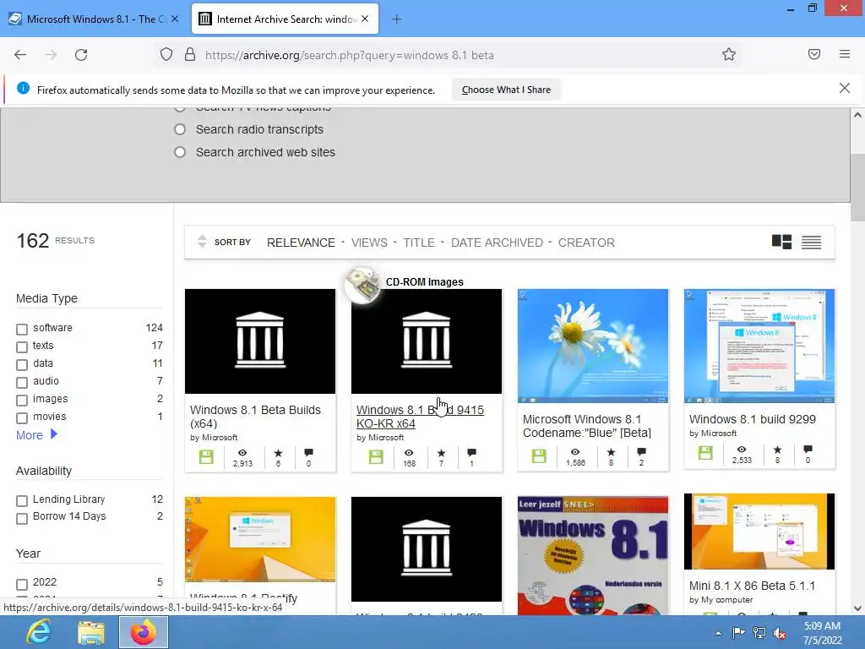Image resolution: width=865 pixels, height=649 pixels.
Task: Switch to list view of results
Action: click(811, 242)
